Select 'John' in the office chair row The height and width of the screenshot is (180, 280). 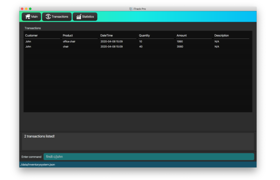coord(28,41)
